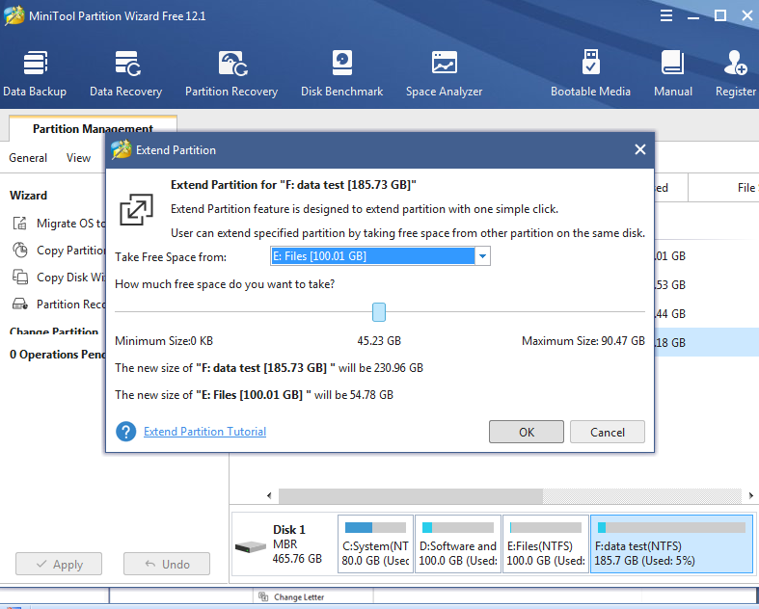Open the hamburger menu in title bar

coord(666,16)
